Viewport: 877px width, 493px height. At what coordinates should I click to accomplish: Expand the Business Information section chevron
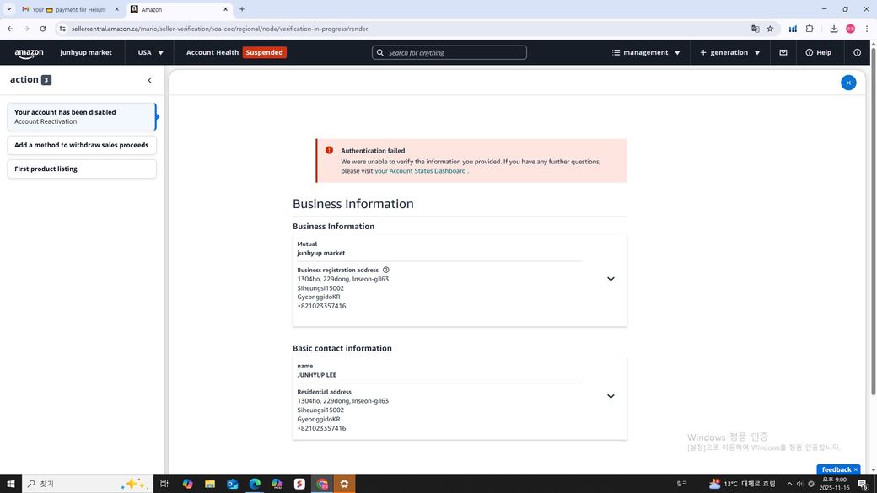[x=611, y=279]
